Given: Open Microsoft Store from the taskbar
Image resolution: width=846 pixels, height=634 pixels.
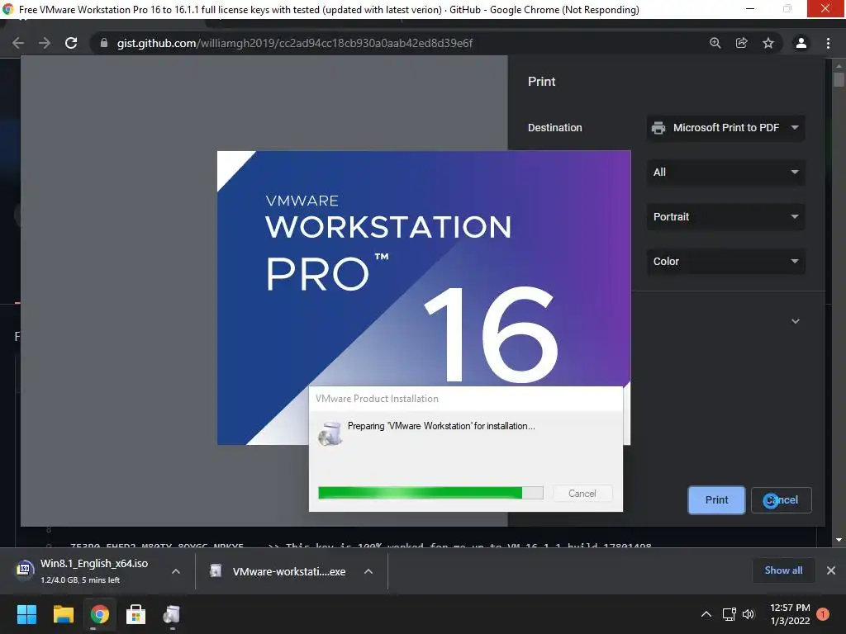Looking at the screenshot, I should point(135,614).
